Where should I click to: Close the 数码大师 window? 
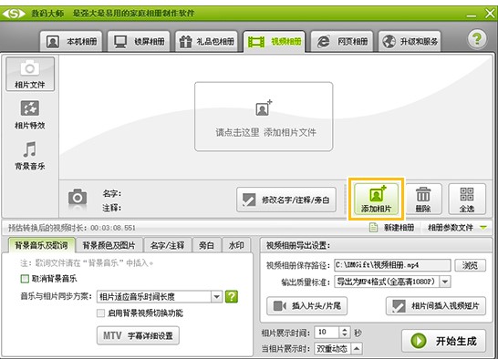pos(490,13)
